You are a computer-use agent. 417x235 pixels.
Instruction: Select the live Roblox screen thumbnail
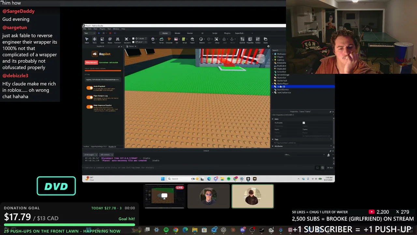(164, 196)
